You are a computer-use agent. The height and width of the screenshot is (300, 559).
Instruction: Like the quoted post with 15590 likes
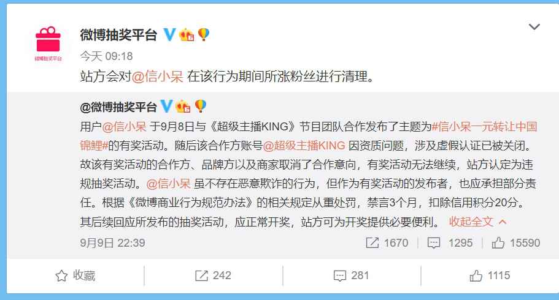click(515, 243)
